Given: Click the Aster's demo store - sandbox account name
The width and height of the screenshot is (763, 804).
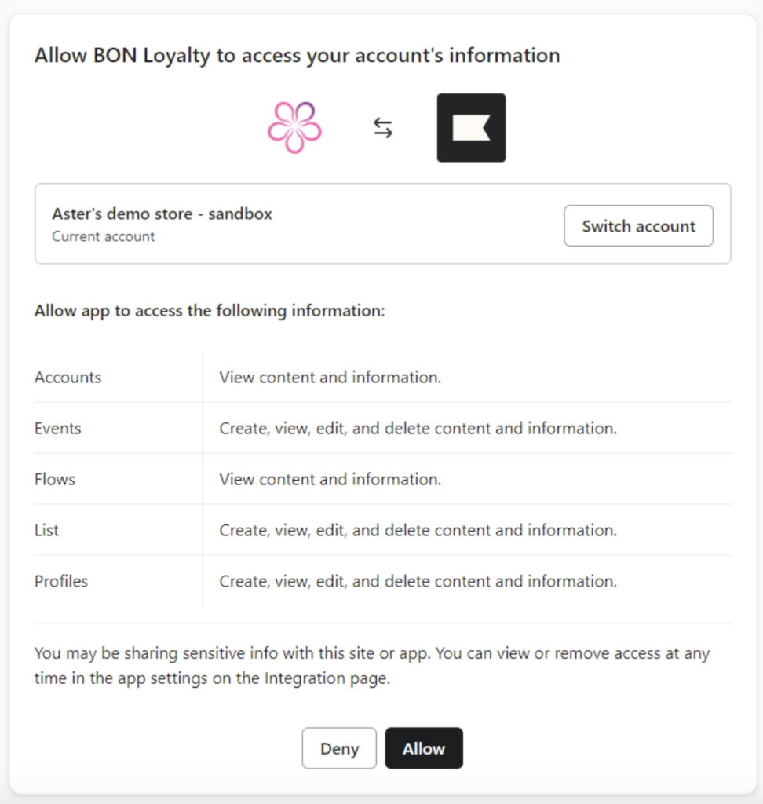Looking at the screenshot, I should click(162, 214).
